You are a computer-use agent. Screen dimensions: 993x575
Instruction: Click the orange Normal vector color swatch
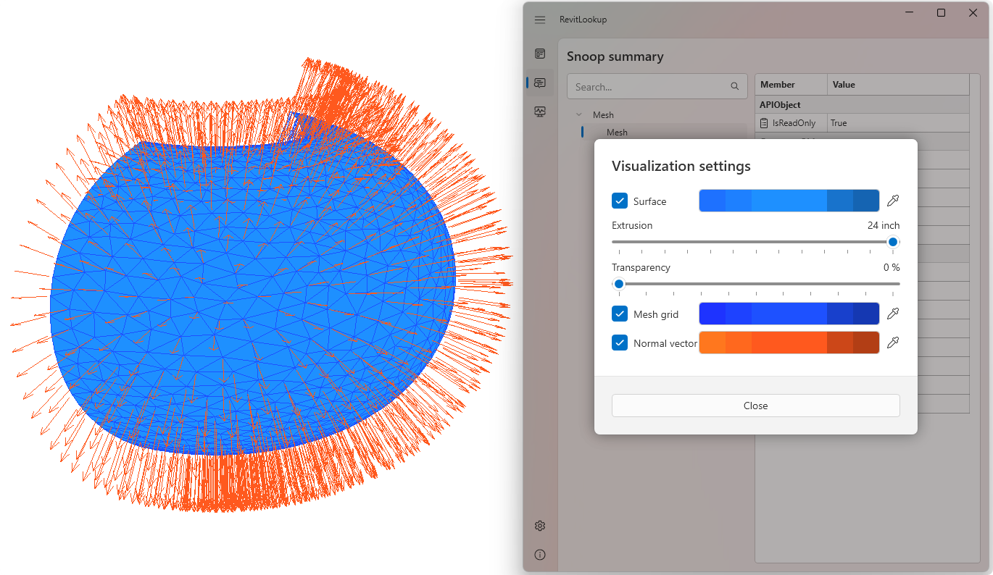click(x=789, y=343)
